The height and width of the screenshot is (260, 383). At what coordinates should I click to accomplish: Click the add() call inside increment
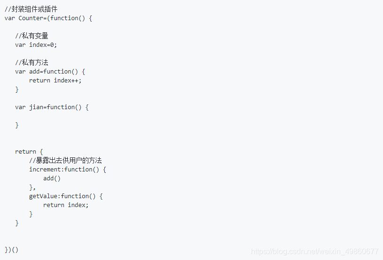52,178
